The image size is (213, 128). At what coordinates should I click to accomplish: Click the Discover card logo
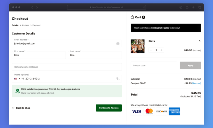pyautogui.click(x=162, y=111)
